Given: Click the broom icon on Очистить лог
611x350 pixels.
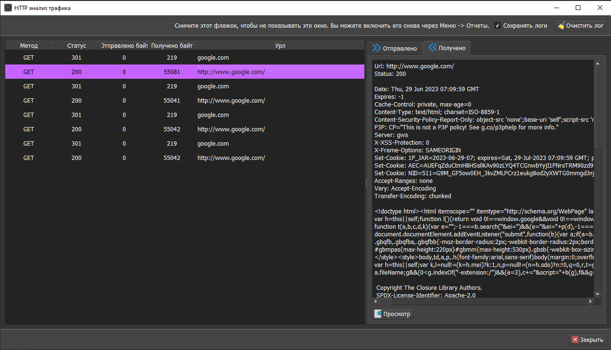Looking at the screenshot, I should click(x=561, y=26).
